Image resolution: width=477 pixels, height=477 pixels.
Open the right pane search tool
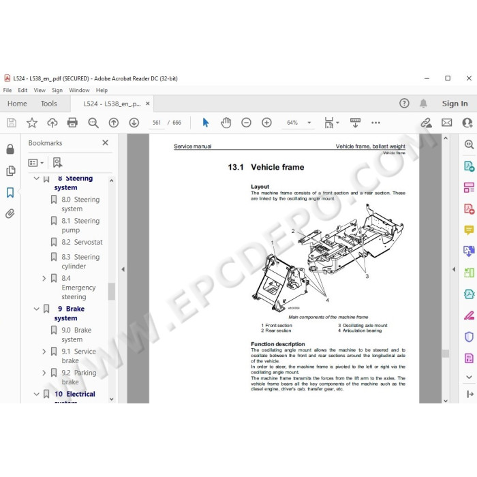[469, 144]
